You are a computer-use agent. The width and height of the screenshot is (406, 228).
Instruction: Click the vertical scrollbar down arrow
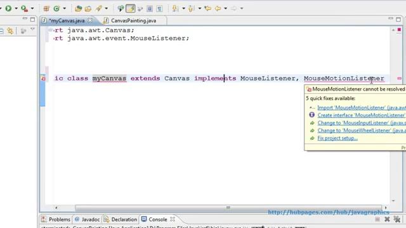coord(393,201)
